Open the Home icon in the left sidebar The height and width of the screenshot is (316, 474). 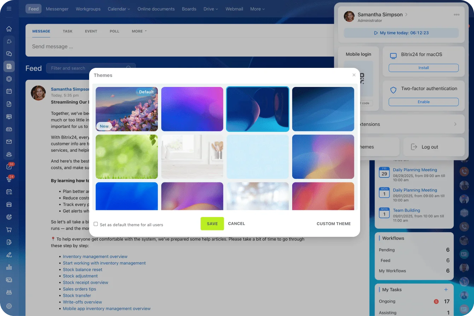point(9,29)
